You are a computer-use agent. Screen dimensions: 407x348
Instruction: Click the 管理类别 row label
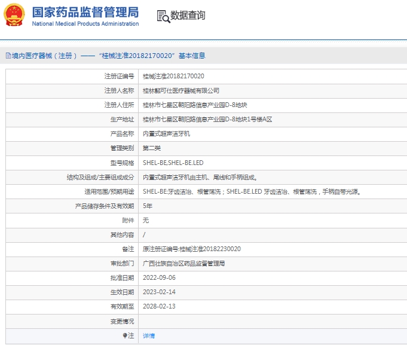(x=123, y=148)
